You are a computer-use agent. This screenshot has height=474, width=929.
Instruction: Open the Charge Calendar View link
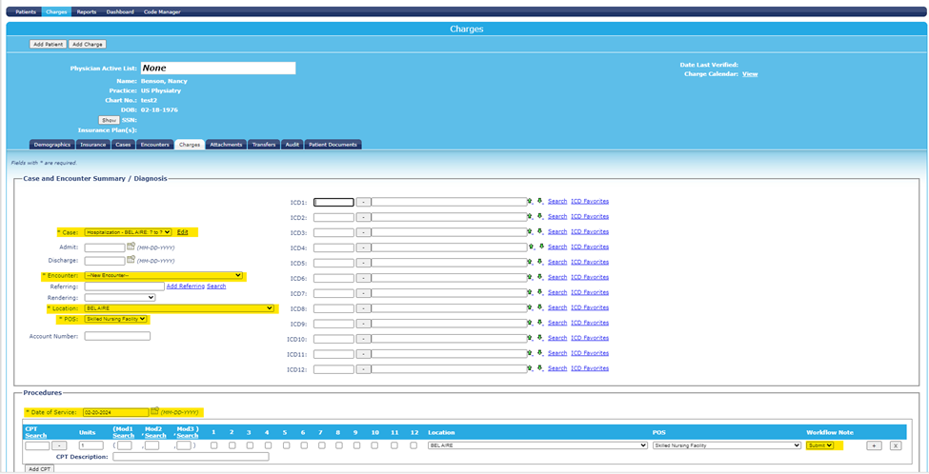pyautogui.click(x=750, y=74)
